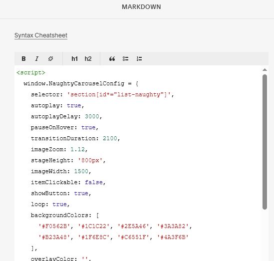
Task: Click the pauseOnHover: true line
Action: click(65, 127)
